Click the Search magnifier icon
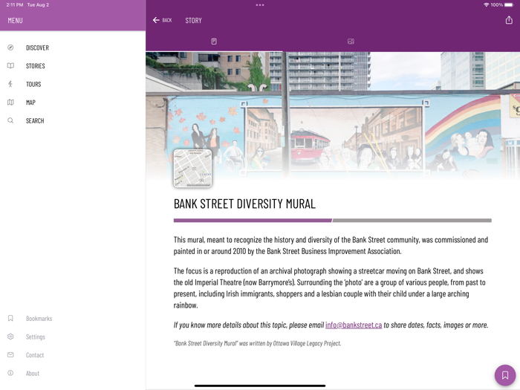 [10, 120]
